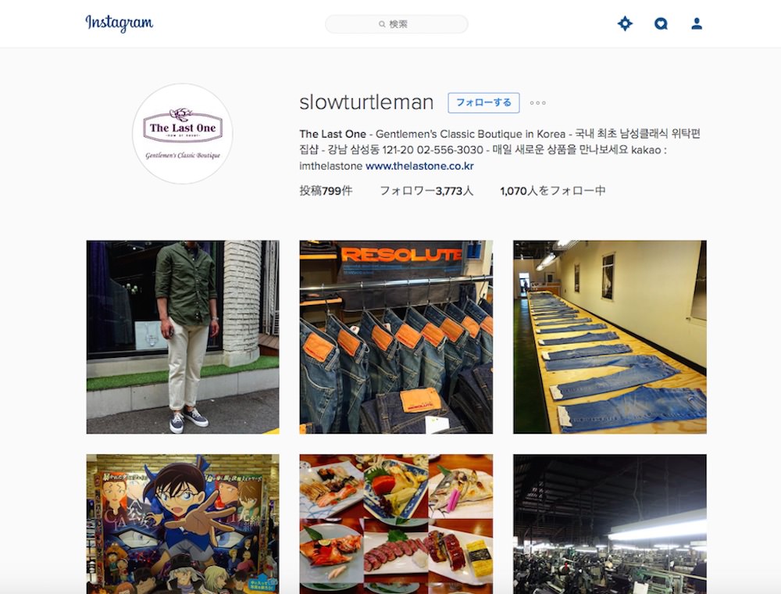Open the three-dot options menu

click(x=537, y=103)
